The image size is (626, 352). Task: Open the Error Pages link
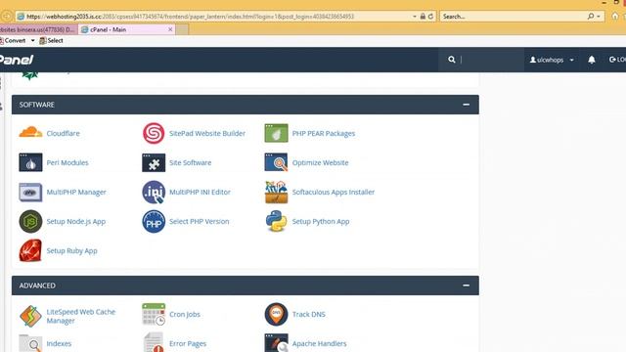[x=188, y=343]
